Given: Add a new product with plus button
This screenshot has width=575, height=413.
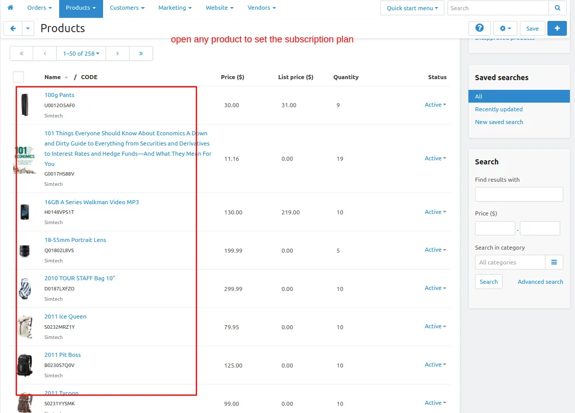Looking at the screenshot, I should pos(557,28).
